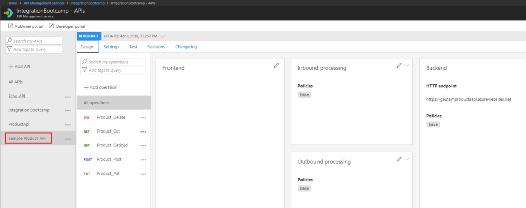
Task: Open IntegrationBootcamp breadcrumb link
Action: [88, 3]
